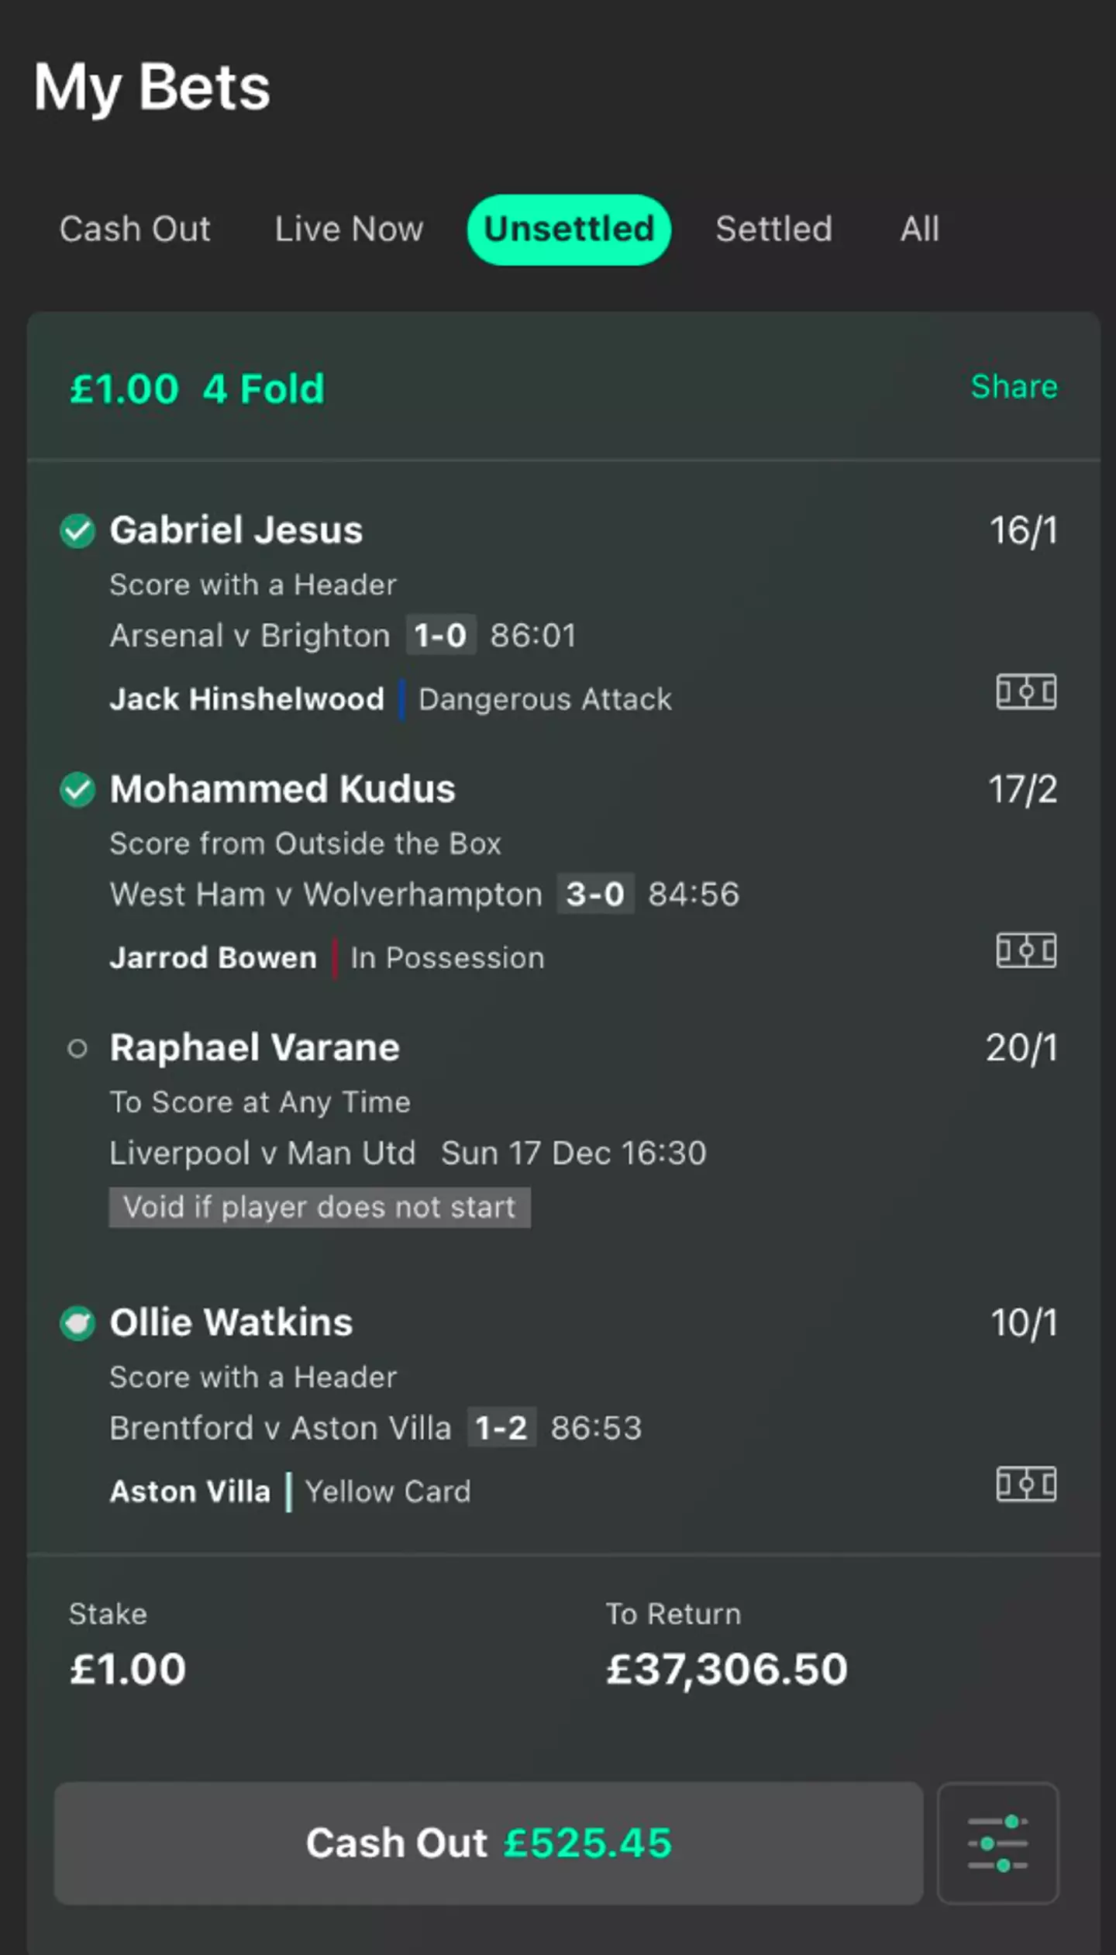Image resolution: width=1116 pixels, height=1955 pixels.
Task: Tap the Void if player does not start label
Action: (x=319, y=1207)
